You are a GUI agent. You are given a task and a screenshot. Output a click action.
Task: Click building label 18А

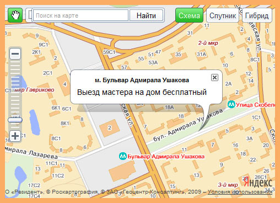coord(169,107)
